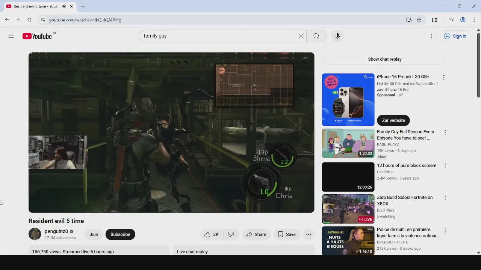481x270 pixels.
Task: Mute the tab via speaker icon
Action: [64, 6]
